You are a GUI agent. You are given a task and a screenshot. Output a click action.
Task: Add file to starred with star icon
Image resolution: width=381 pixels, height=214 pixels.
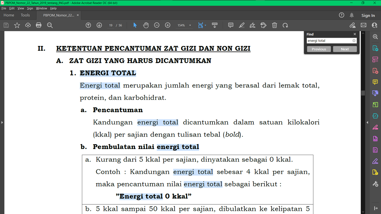tap(17, 25)
